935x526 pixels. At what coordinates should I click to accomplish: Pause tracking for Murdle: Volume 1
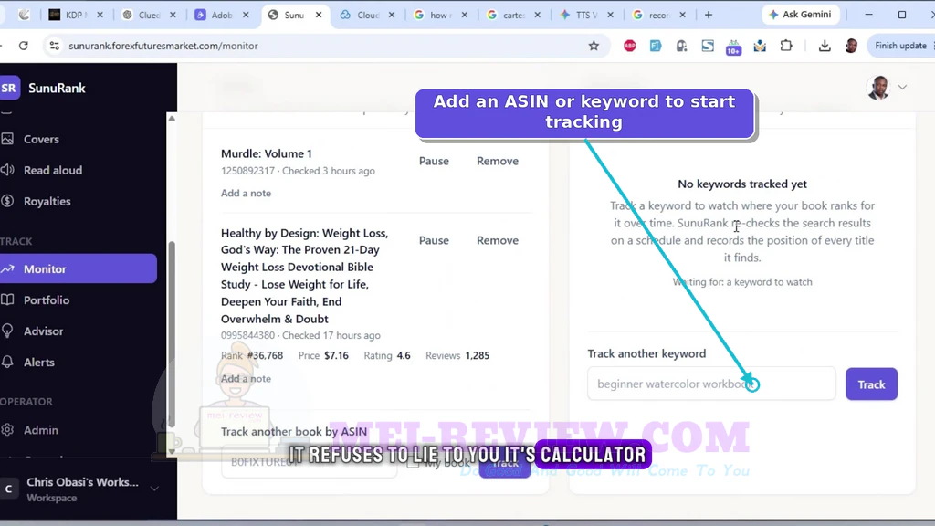434,161
